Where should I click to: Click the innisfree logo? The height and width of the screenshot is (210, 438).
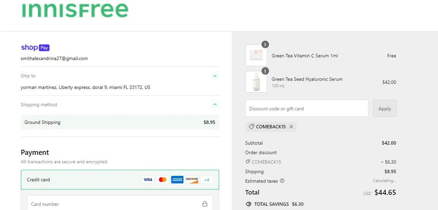tap(75, 10)
